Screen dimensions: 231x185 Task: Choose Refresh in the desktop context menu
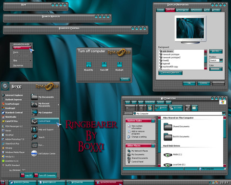click(22, 48)
